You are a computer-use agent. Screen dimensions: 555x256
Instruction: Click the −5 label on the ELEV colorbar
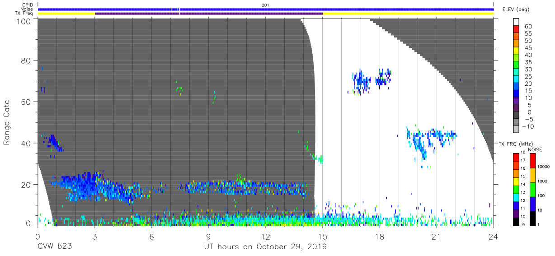click(x=529, y=119)
